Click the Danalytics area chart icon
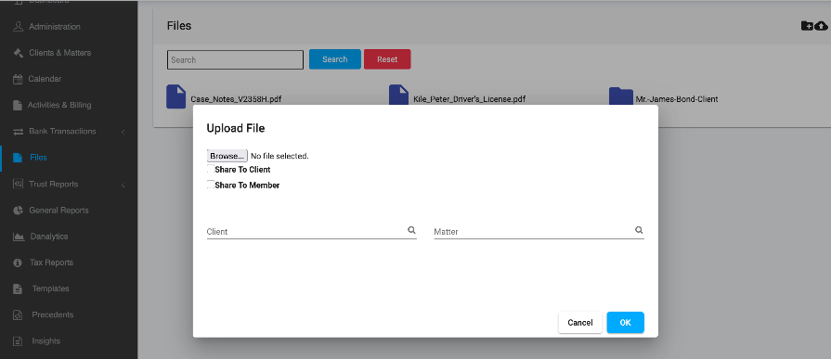Screen dimensions: 831x359 [x=19, y=237]
